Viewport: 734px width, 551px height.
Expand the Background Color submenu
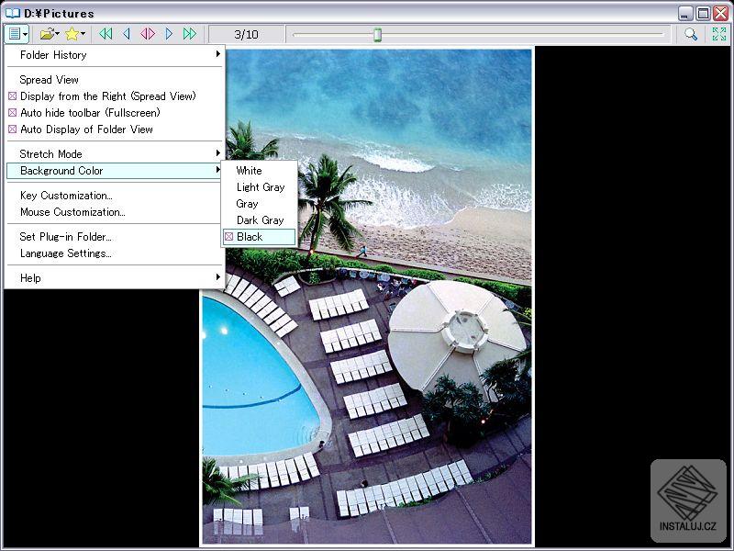click(x=115, y=171)
